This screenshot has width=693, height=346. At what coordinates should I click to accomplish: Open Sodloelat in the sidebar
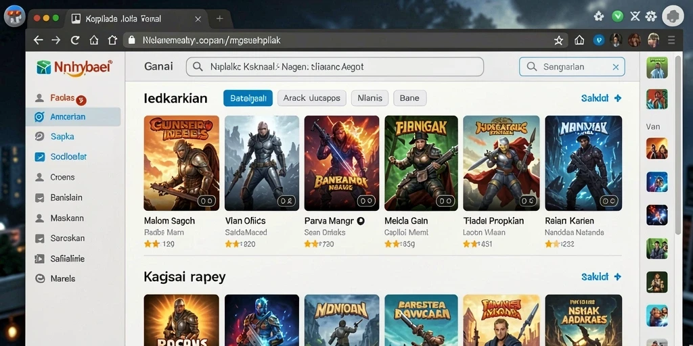[x=68, y=157]
